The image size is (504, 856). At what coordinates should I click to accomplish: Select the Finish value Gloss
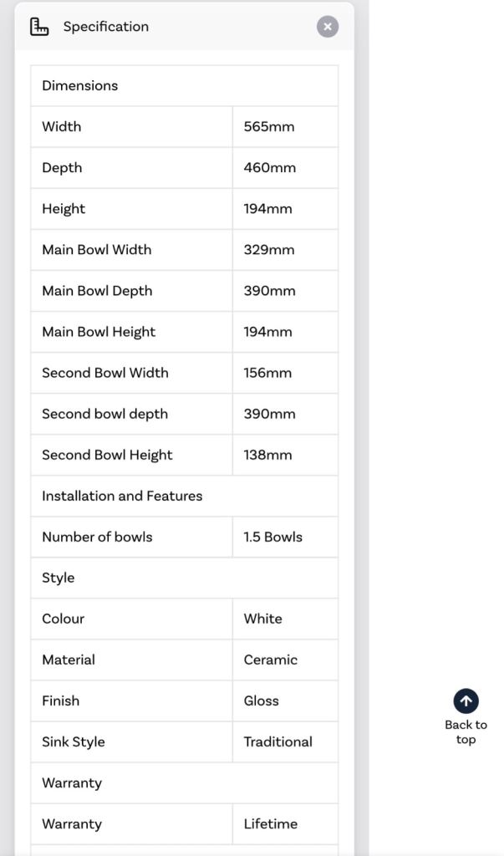[x=262, y=701]
